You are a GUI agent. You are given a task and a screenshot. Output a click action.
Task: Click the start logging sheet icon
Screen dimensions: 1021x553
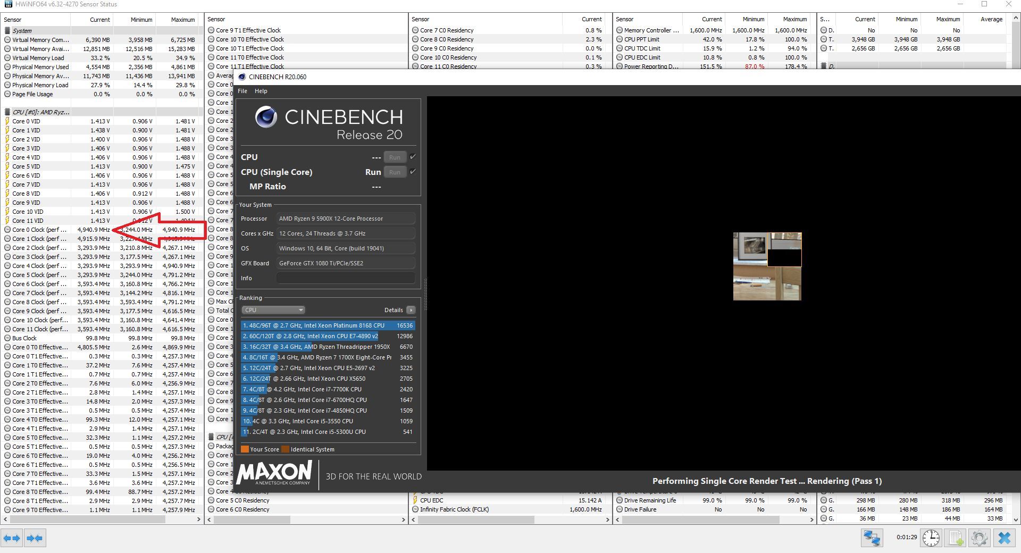click(956, 538)
